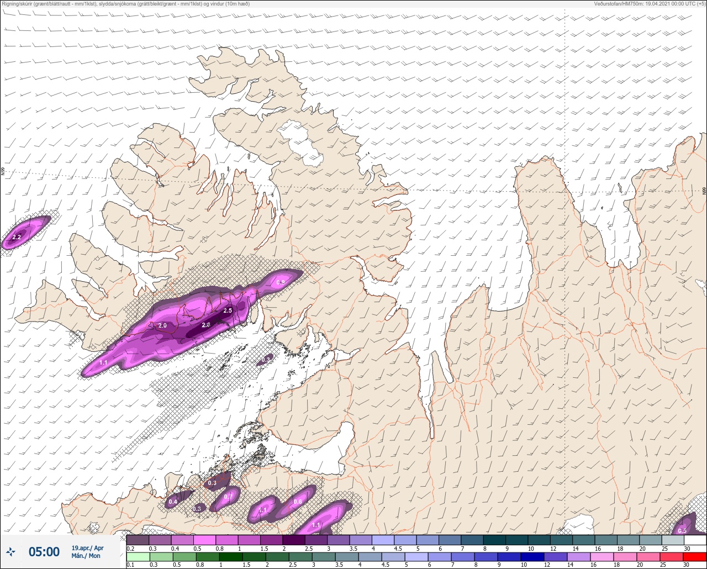Viewport: 707px width, 569px height.
Task: Click the 0.9 precipitation value label
Action: (281, 282)
